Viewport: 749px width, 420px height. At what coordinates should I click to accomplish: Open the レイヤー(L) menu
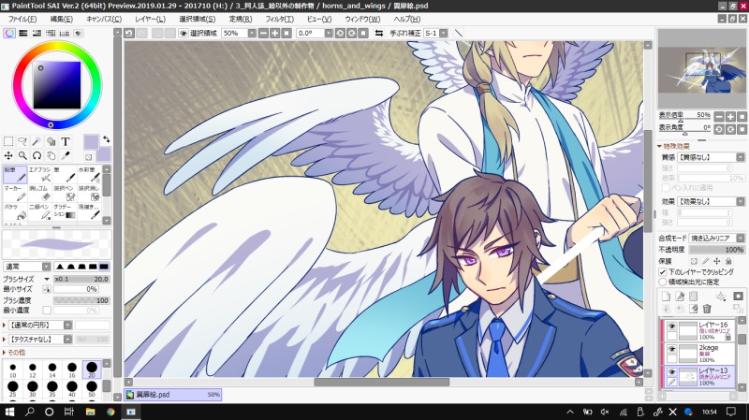pos(150,19)
